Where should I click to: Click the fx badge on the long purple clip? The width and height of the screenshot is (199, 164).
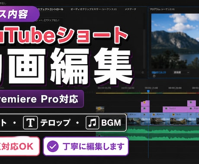pos(166,108)
